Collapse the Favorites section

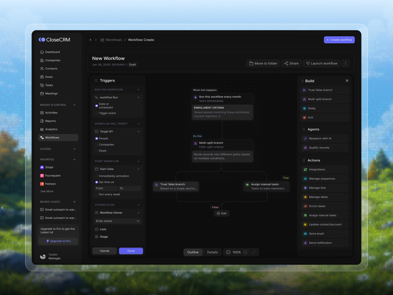(74, 160)
